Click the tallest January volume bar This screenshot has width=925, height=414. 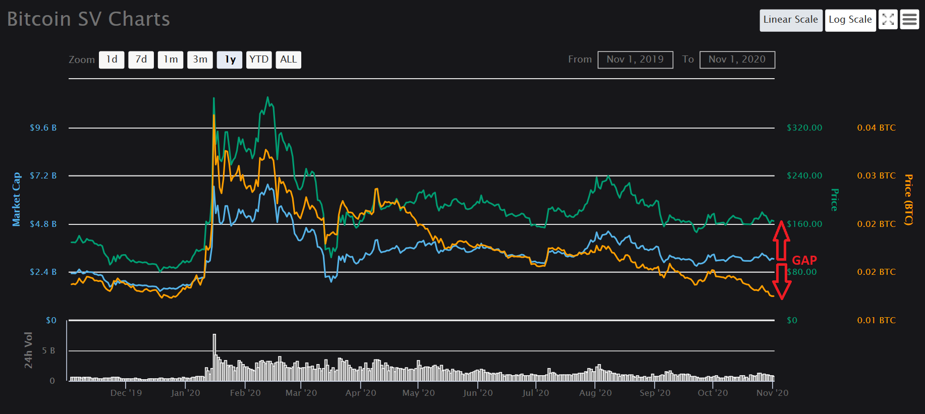[214, 357]
